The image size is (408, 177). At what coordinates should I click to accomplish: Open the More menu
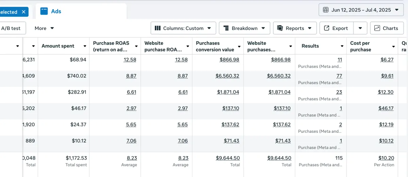point(44,28)
